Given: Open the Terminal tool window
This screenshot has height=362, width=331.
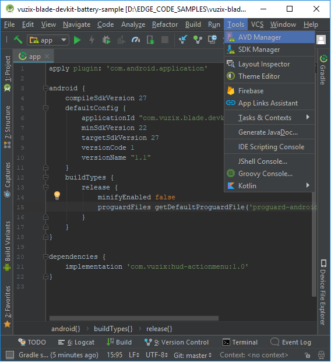Looking at the screenshot, I should point(240,342).
